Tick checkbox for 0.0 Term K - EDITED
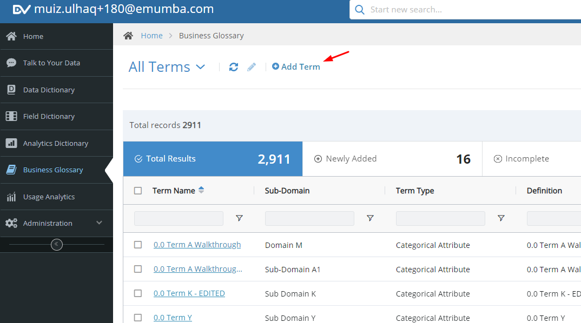 [138, 293]
